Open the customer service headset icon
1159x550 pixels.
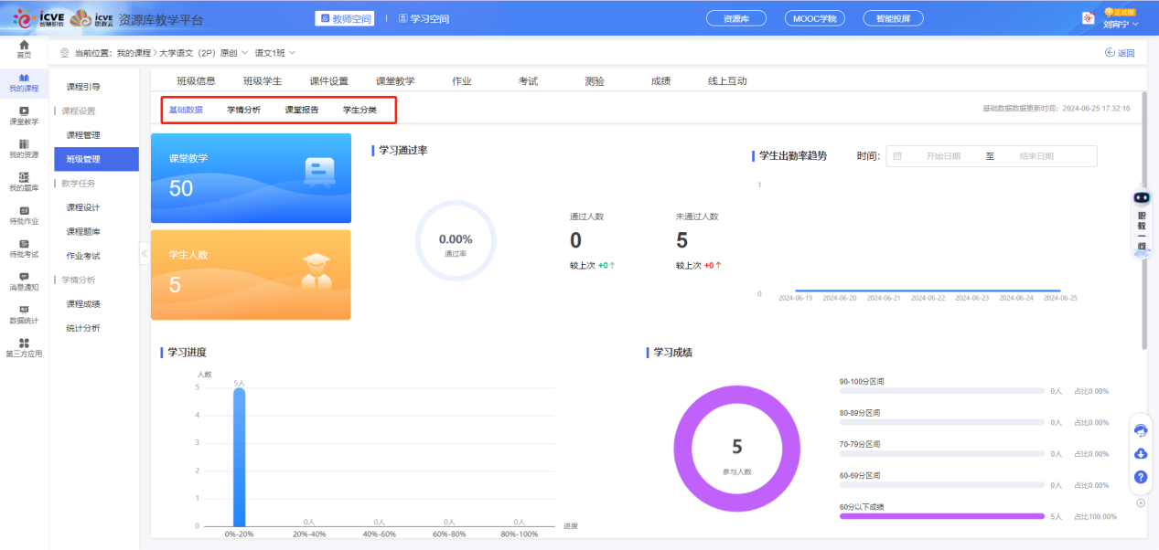1141,431
